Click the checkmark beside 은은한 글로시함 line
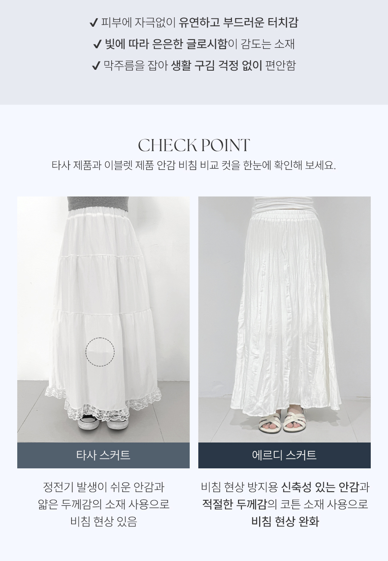 pos(97,44)
